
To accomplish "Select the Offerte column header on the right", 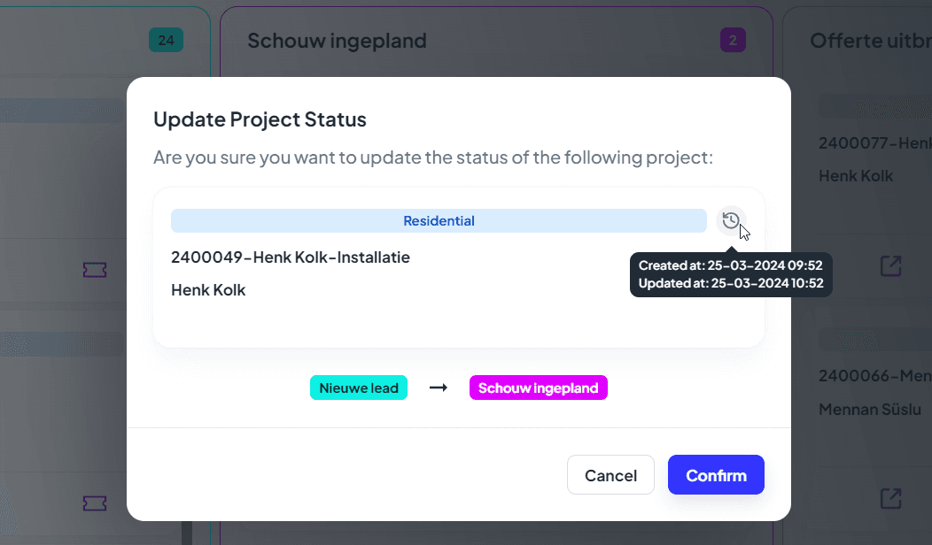I will click(870, 40).
